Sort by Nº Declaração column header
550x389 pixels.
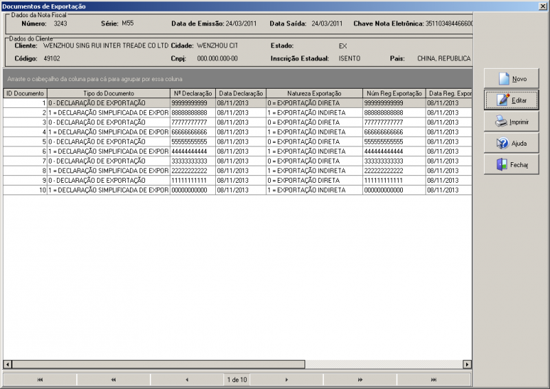pyautogui.click(x=192, y=93)
